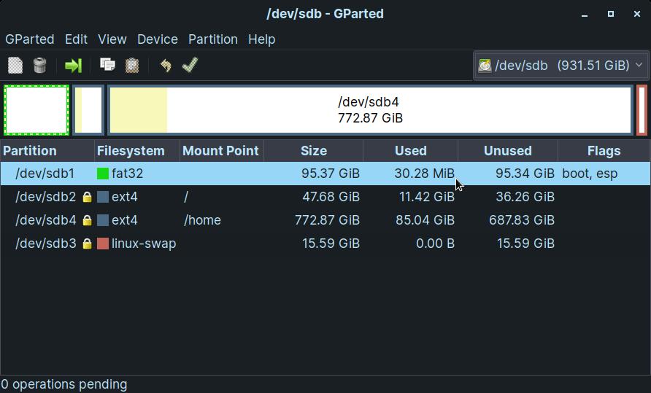Viewport: 651px width, 393px height.
Task: Click the Apply all operations checkmark
Action: 190,65
